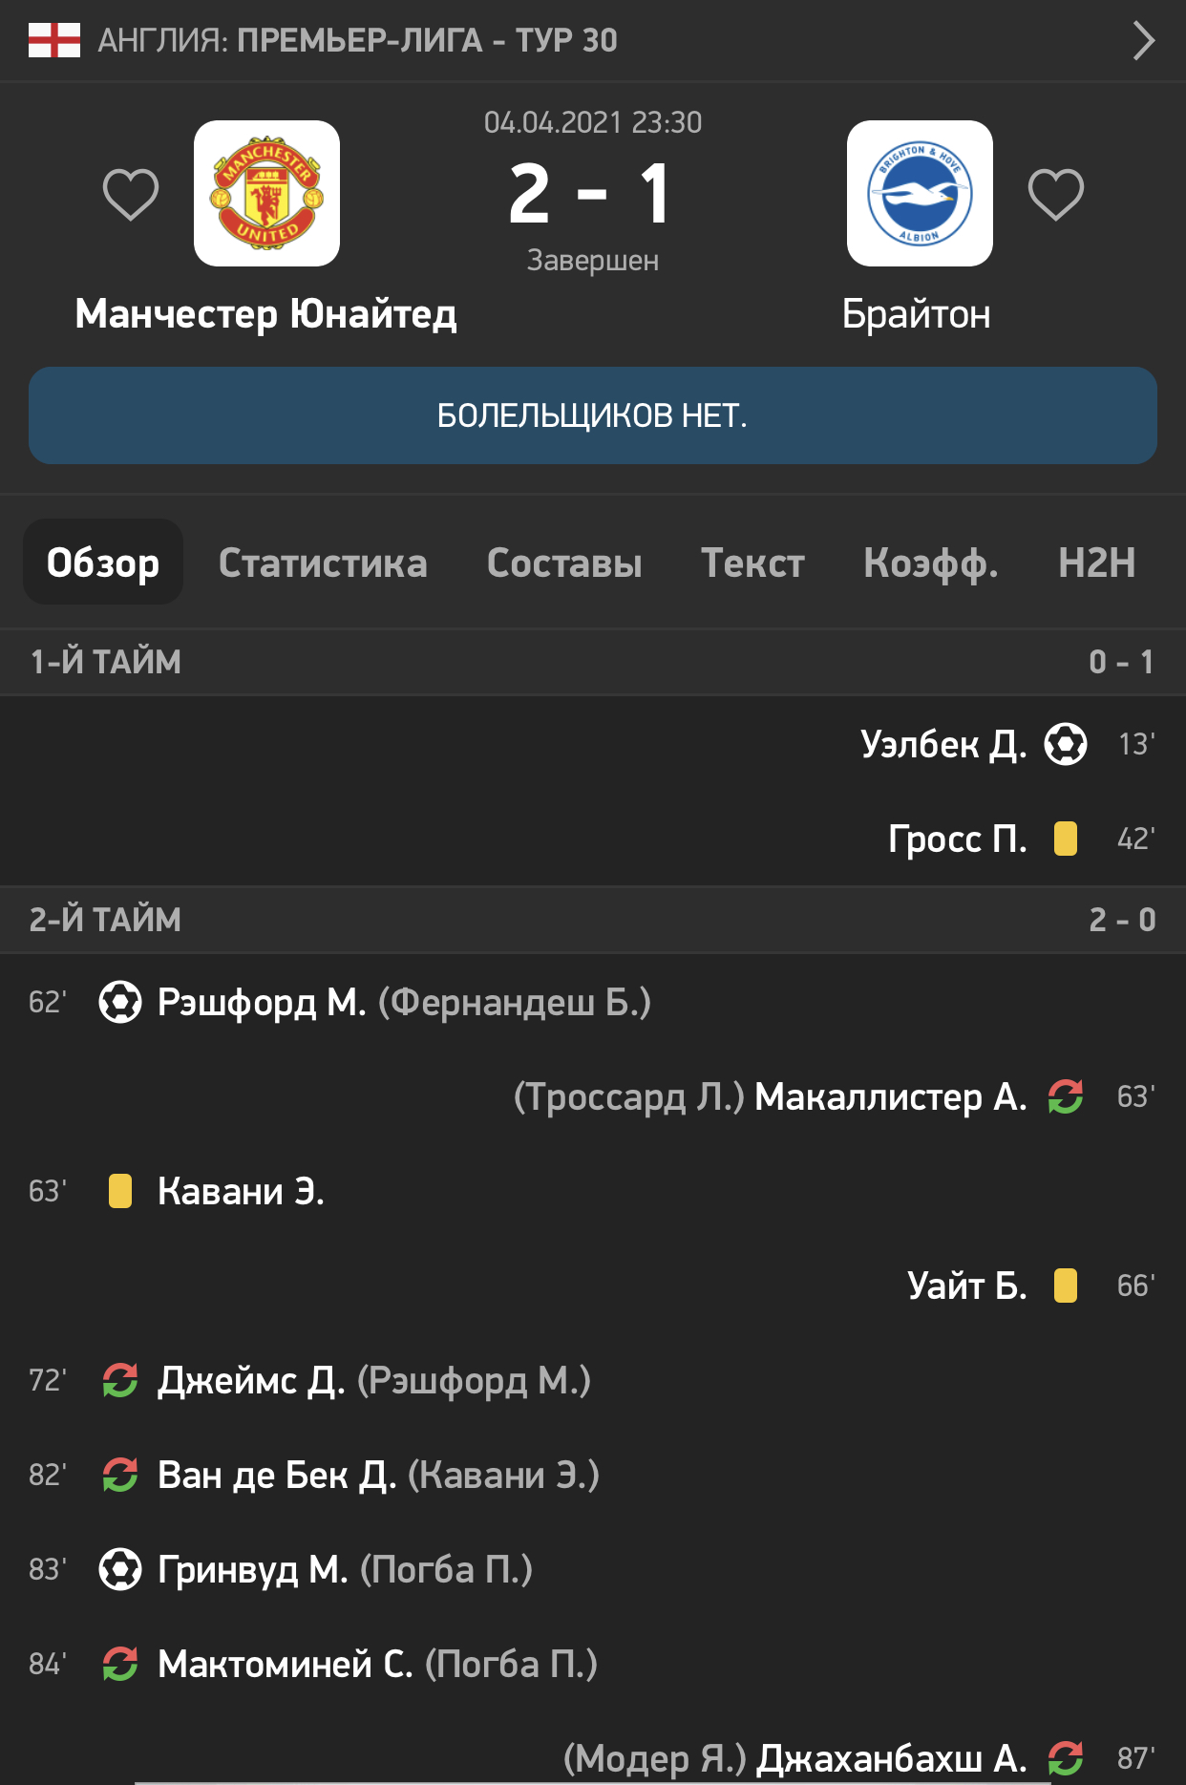Switch to Статистика tab

click(323, 563)
